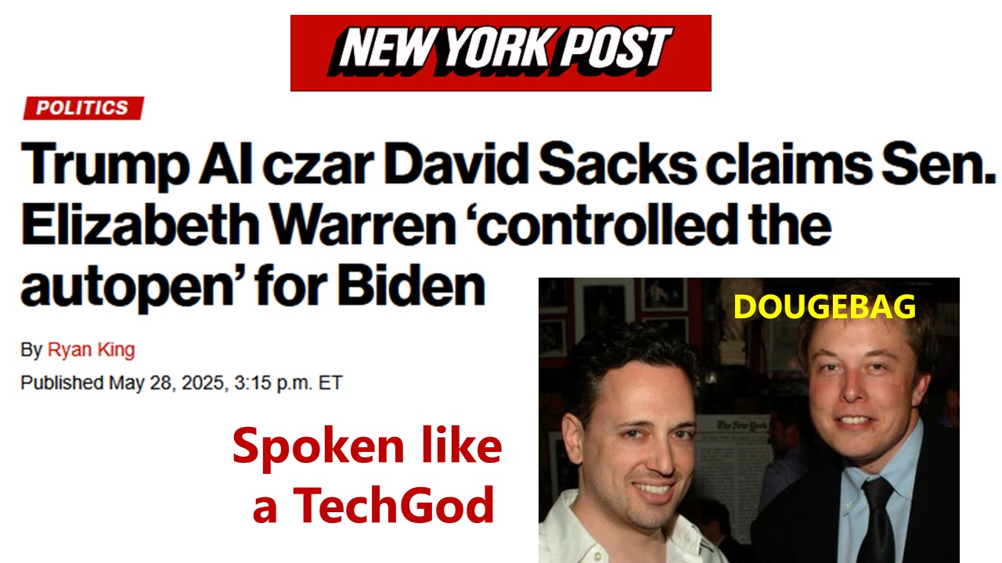Click the red 'a TechGod' text
Viewport: 1002px width, 563px height.
coord(373,507)
